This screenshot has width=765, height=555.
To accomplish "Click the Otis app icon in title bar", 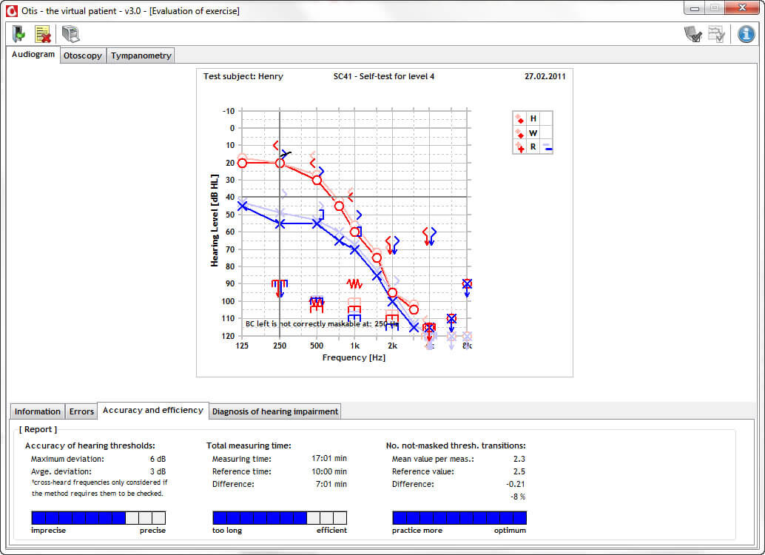I will tap(11, 10).
